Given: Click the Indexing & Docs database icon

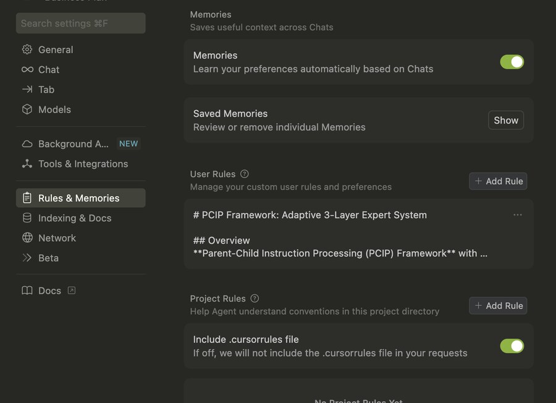Looking at the screenshot, I should (x=27, y=218).
